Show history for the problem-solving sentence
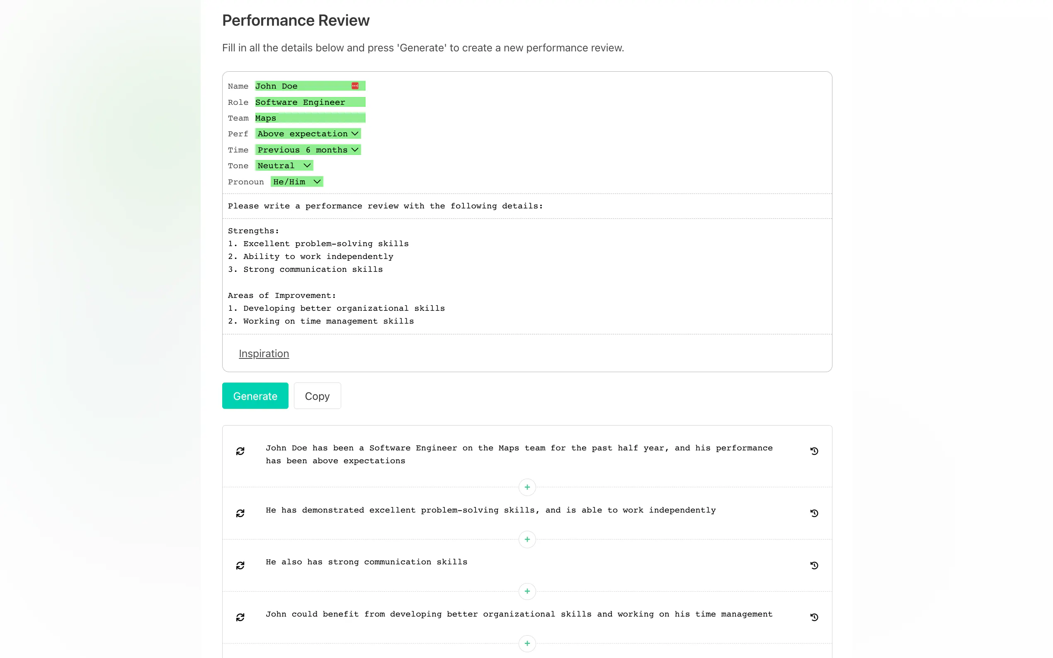 [814, 513]
